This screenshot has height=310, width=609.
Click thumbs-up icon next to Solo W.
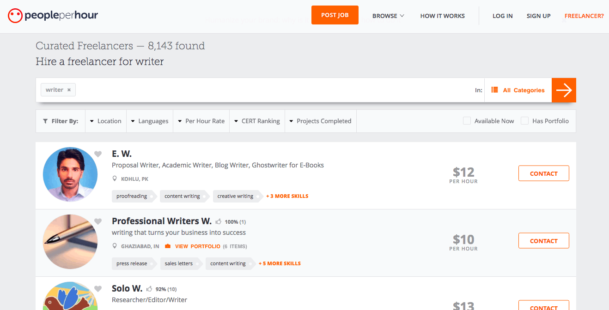point(149,289)
